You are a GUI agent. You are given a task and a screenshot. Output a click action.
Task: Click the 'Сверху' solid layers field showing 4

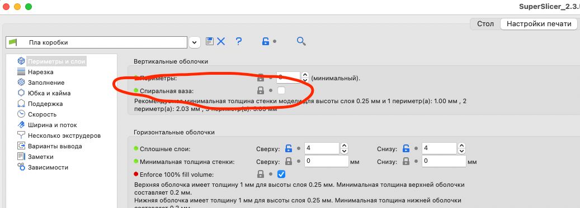point(322,149)
